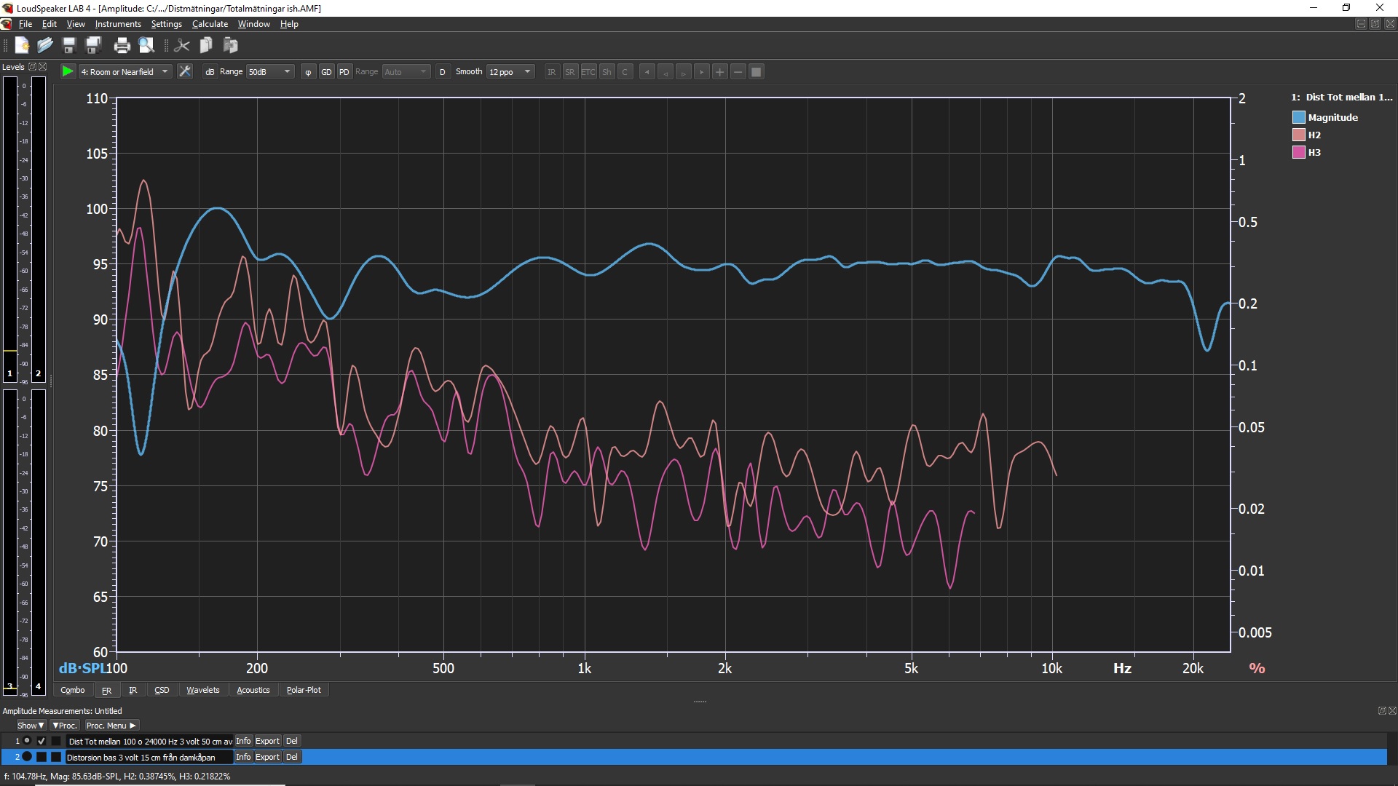Open the Instruments menu

coord(118,24)
